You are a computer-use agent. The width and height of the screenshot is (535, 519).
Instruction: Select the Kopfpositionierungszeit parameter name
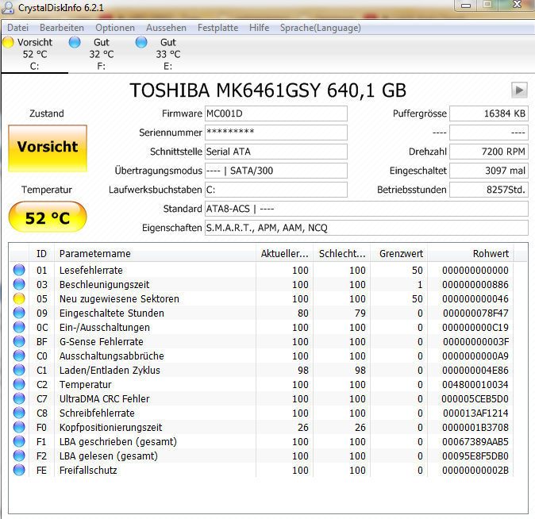click(111, 428)
